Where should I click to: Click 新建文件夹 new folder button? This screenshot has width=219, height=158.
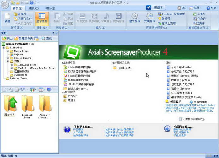pos(23,38)
